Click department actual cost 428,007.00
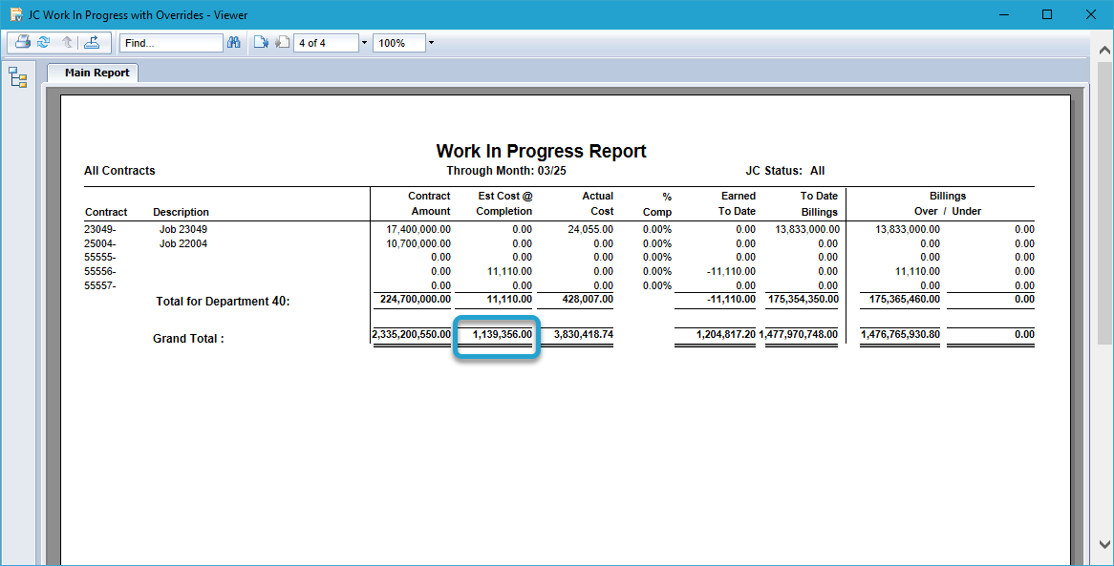The height and width of the screenshot is (566, 1114). [x=587, y=299]
